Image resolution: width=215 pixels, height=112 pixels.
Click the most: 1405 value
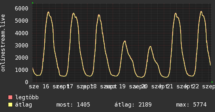[x=73, y=105]
